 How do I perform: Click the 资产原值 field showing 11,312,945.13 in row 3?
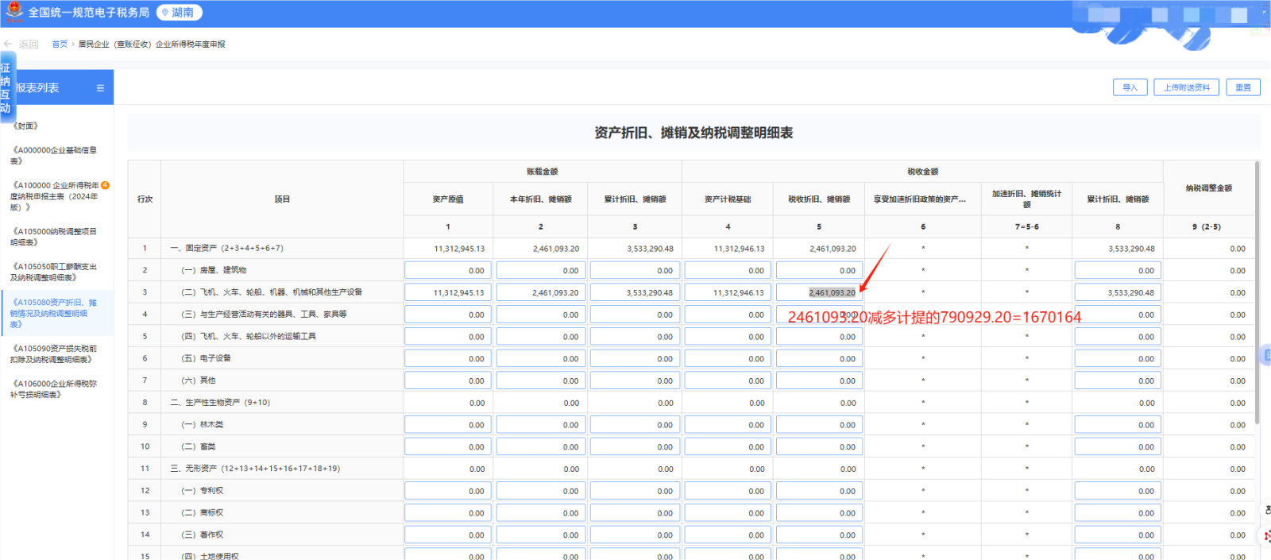[x=447, y=292]
